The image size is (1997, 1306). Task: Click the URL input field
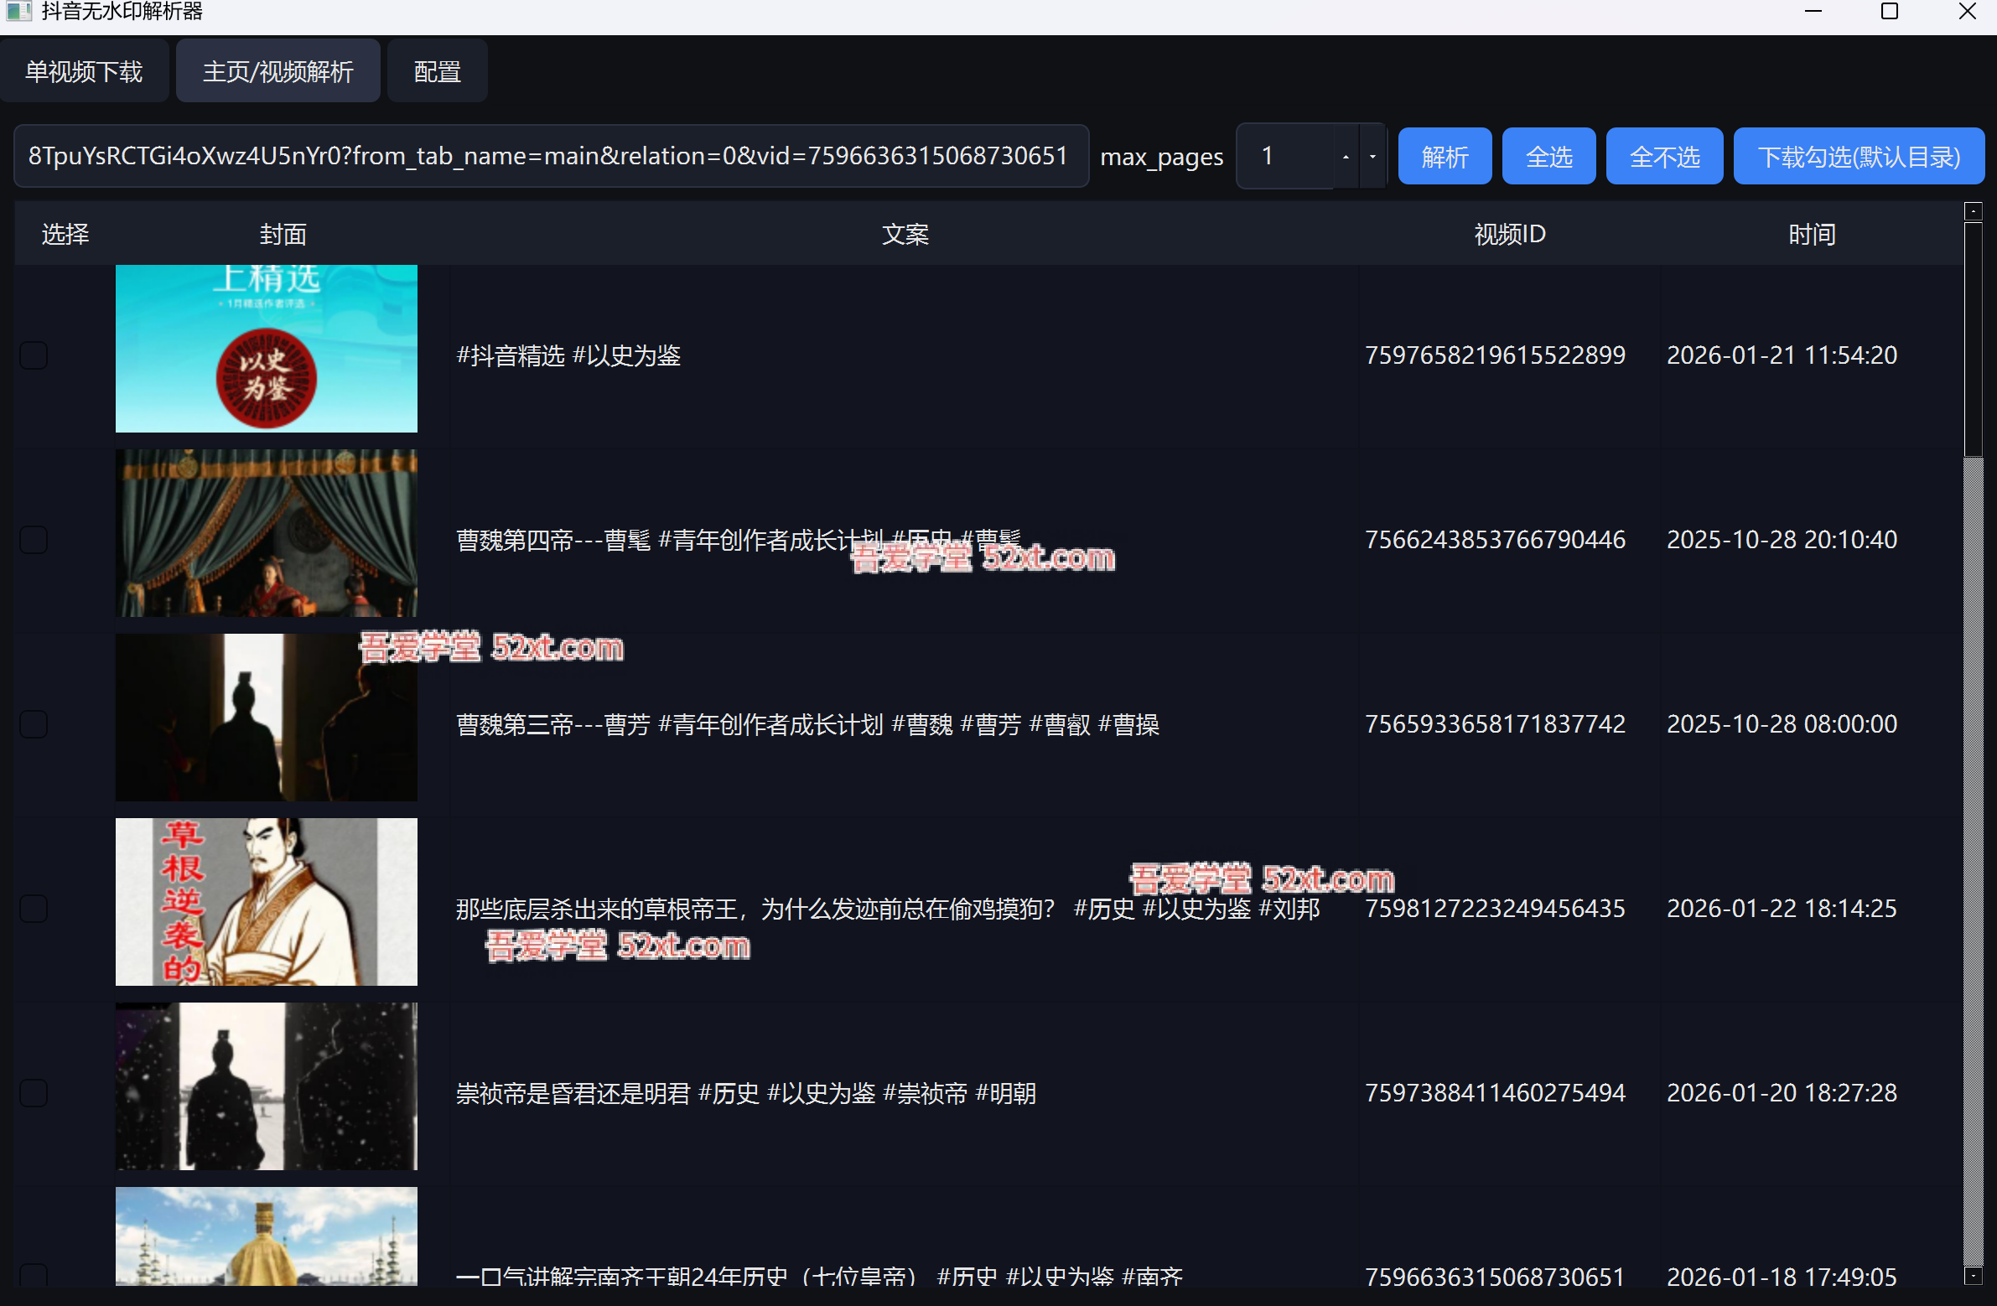[550, 157]
